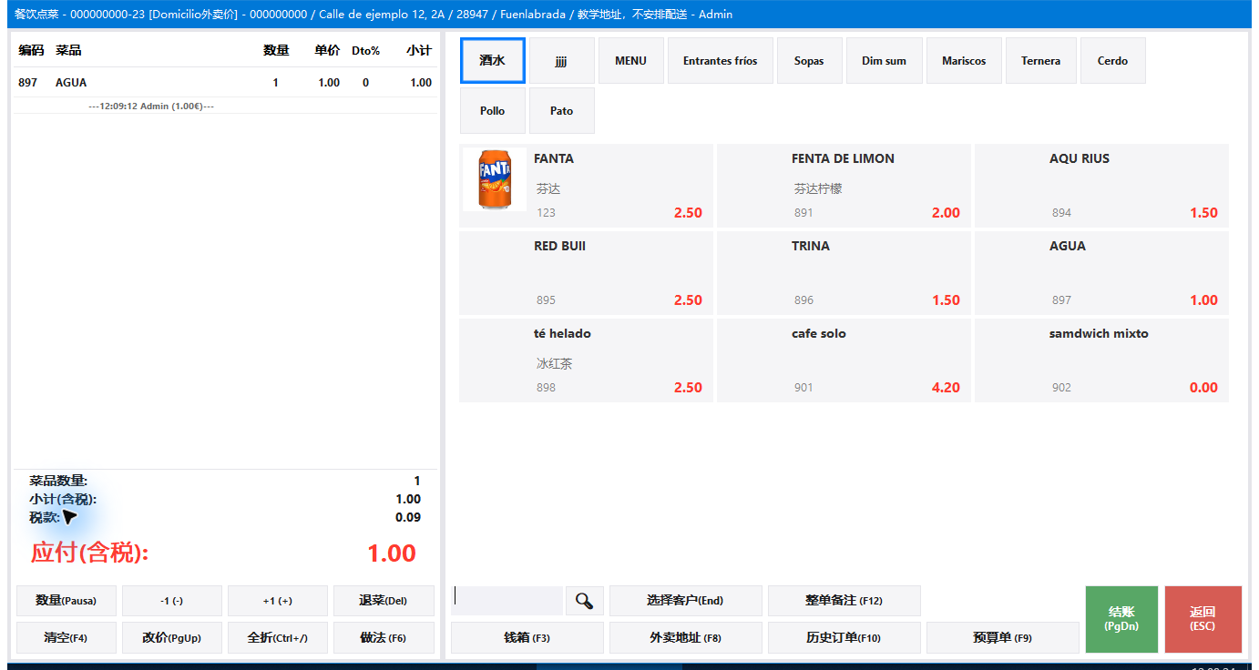Click the 应付(含税) total amount 1.00
This screenshot has width=1259, height=670.
coord(392,553)
